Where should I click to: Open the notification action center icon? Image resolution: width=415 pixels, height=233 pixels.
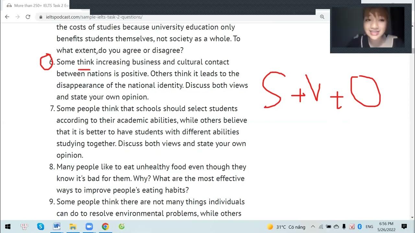click(x=404, y=227)
